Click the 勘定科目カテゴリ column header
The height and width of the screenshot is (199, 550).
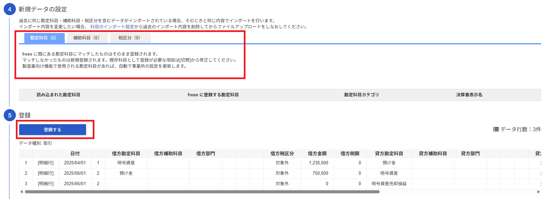click(361, 95)
